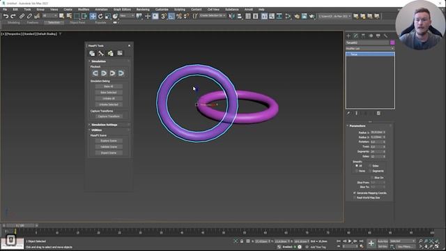Click the Explore Scene button
Screen dimensions: 446x251
coord(109,141)
